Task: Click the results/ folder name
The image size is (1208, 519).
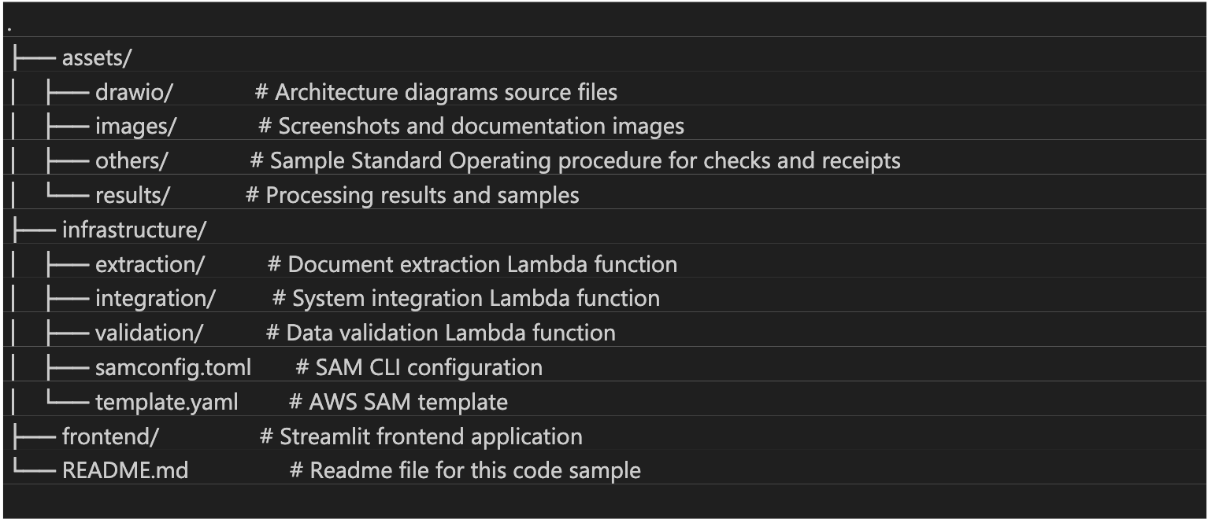Action: 132,195
